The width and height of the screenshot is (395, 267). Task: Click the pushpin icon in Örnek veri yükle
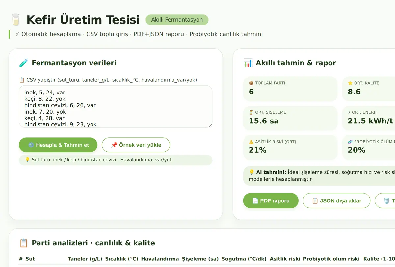[x=114, y=145]
